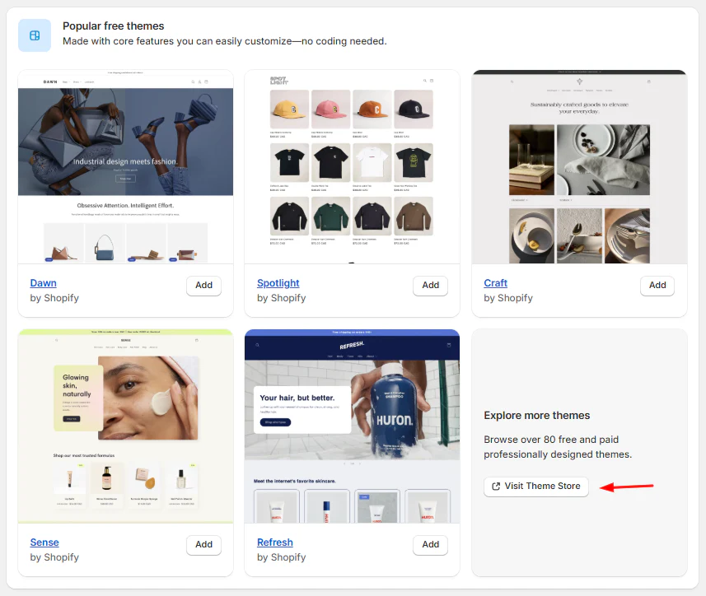Select the Dawn theme preview image
The image size is (706, 596).
pos(125,167)
